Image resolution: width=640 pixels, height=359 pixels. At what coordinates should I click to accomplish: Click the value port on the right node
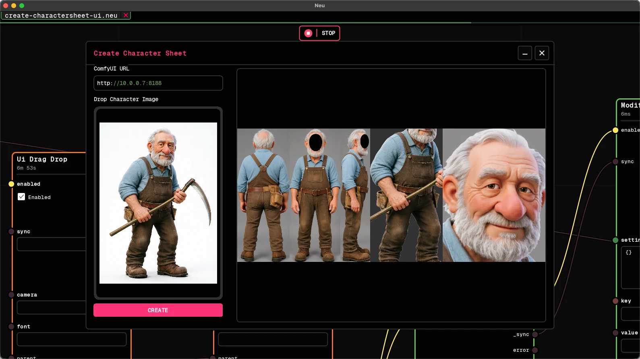pyautogui.click(x=615, y=333)
